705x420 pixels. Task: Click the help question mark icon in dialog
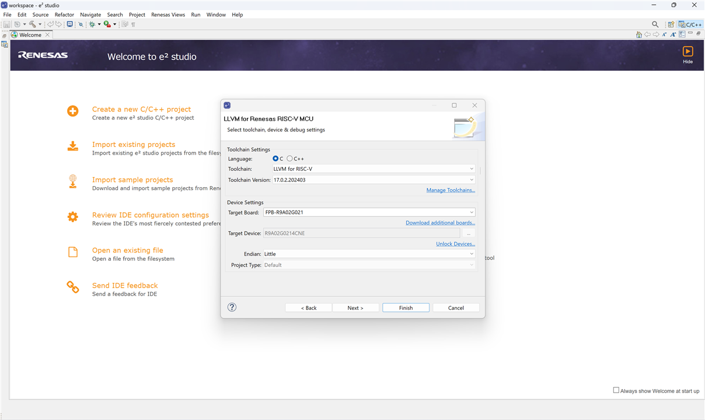point(232,307)
